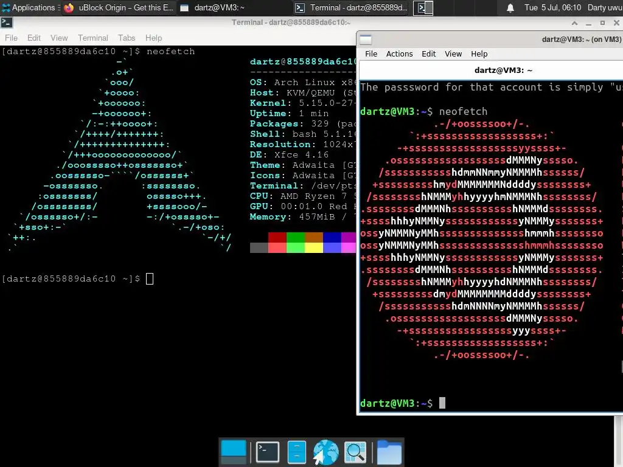Click the clock showing Tue 5 Jul, 06:10
The width and height of the screenshot is (623, 467).
point(552,7)
